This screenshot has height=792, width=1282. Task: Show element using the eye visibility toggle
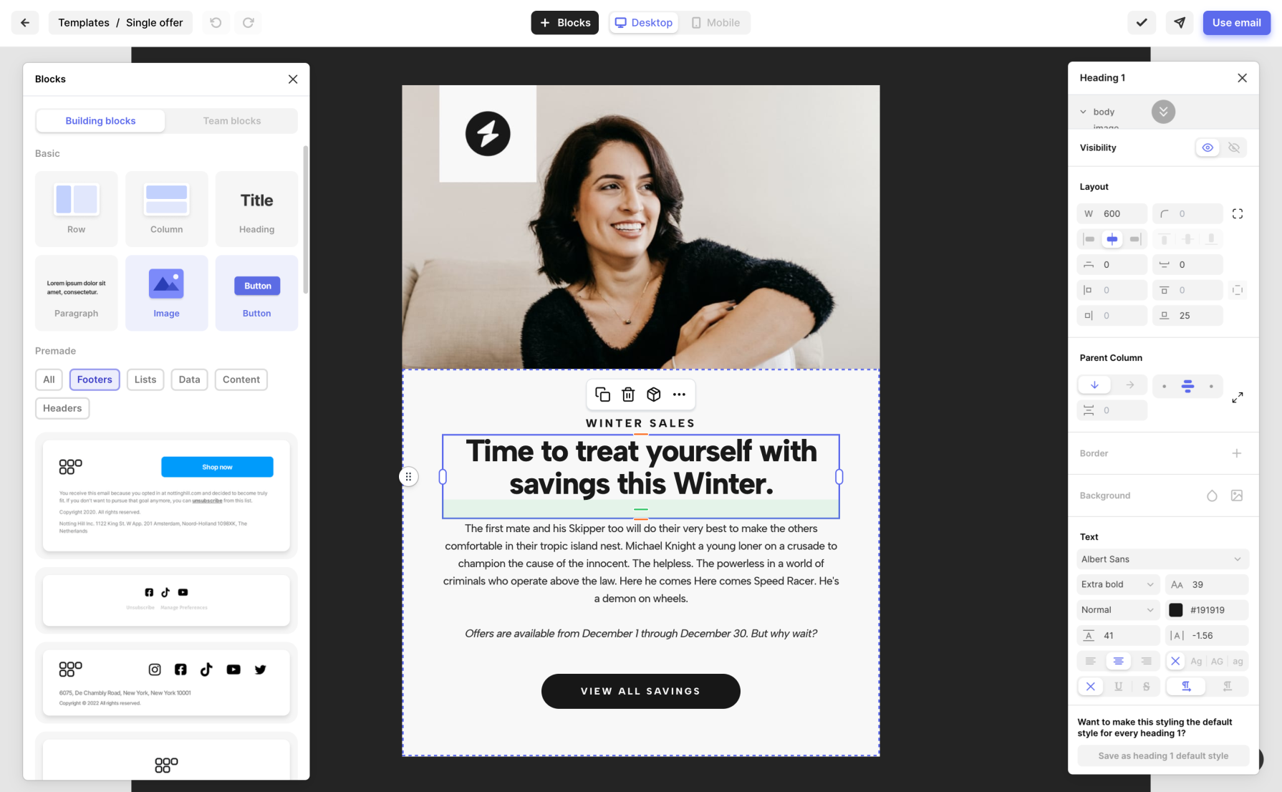pyautogui.click(x=1208, y=148)
